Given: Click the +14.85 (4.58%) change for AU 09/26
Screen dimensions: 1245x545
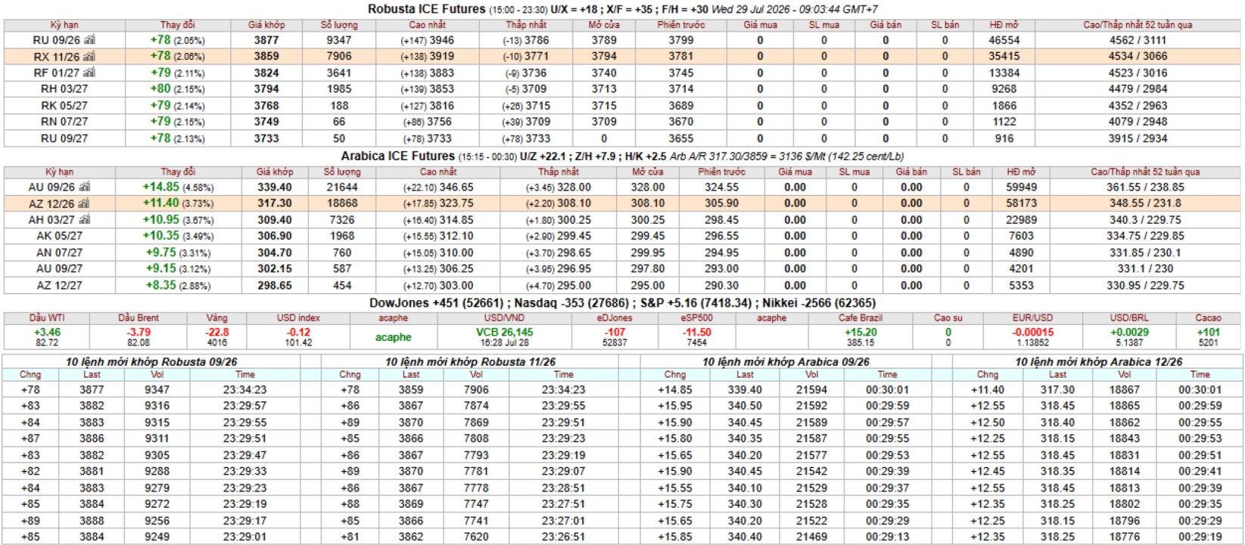Looking at the screenshot, I should [178, 187].
